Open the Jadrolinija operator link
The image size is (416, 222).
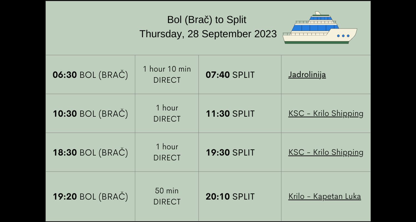coord(307,75)
